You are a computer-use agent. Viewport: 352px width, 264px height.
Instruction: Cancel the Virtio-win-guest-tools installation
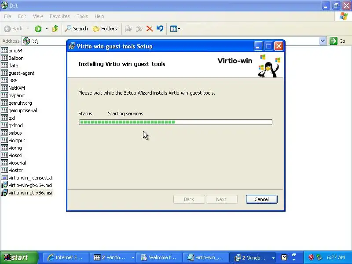[261, 199]
